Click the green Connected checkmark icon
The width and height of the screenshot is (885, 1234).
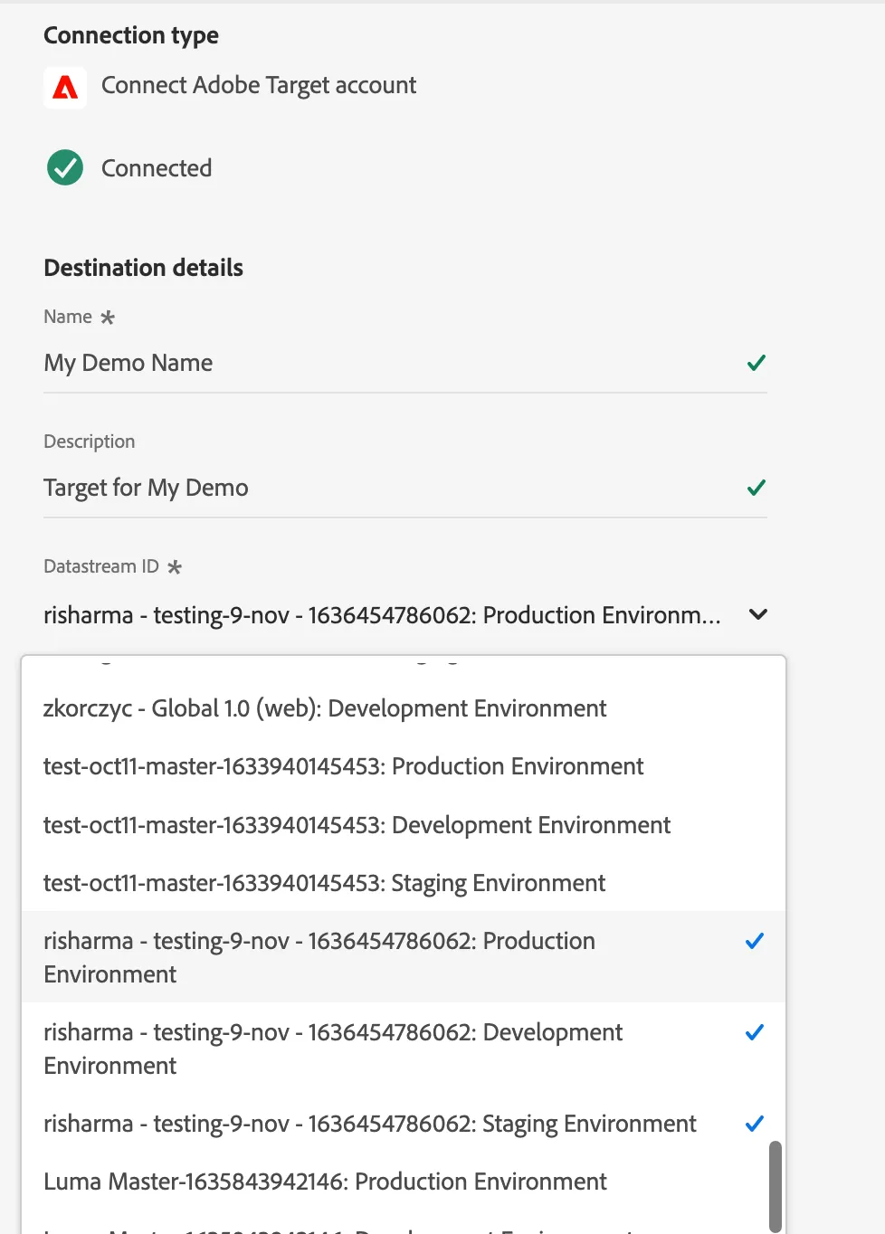(65, 167)
